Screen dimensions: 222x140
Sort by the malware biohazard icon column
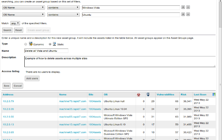[139, 95]
